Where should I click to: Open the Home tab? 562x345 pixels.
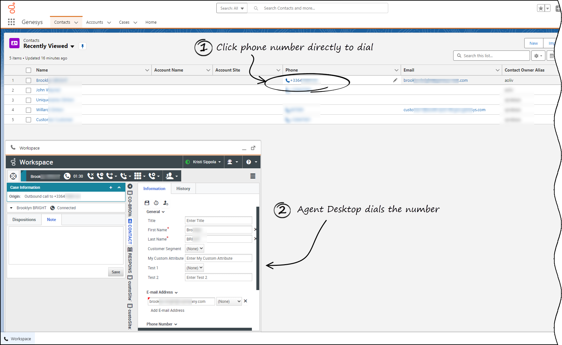pos(151,22)
